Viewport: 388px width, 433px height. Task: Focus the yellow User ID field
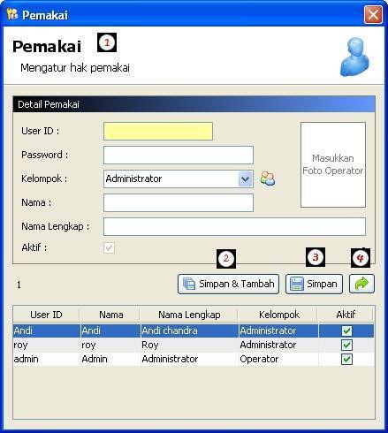pyautogui.click(x=158, y=131)
